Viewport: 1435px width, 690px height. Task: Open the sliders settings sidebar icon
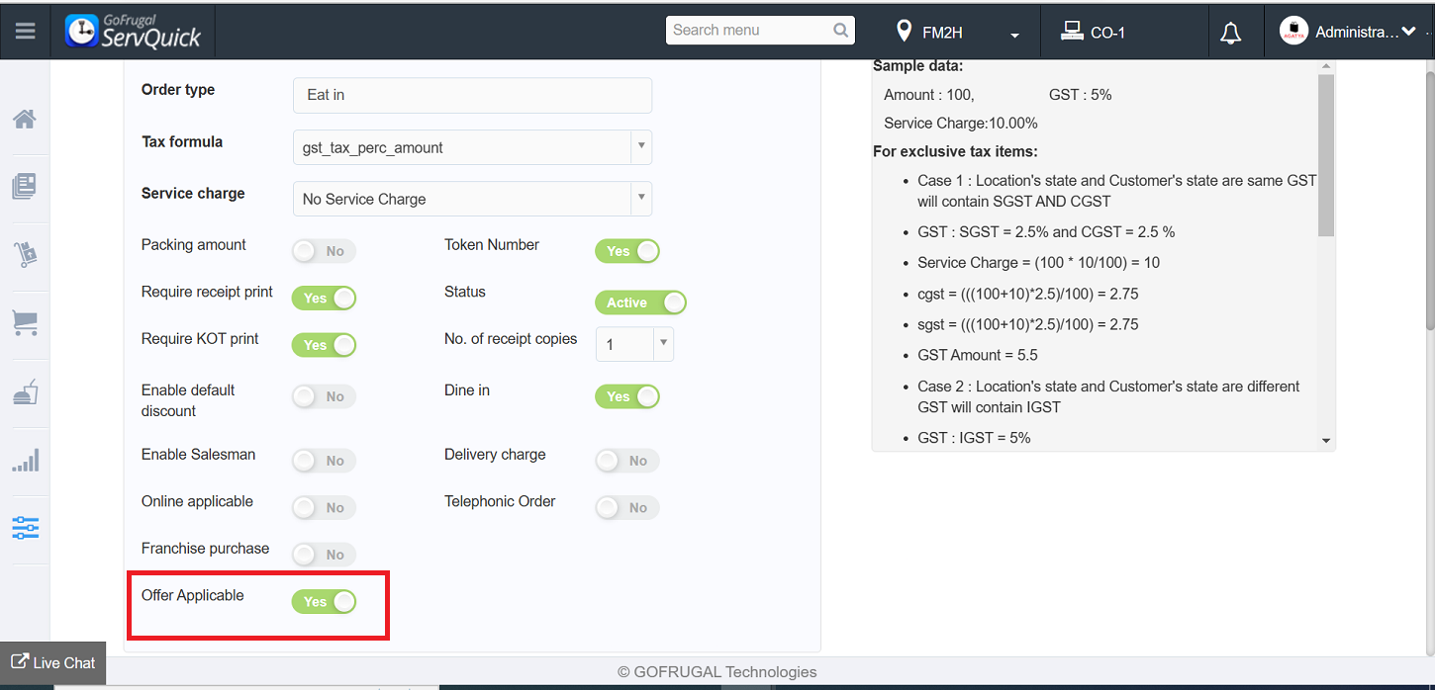click(x=25, y=528)
